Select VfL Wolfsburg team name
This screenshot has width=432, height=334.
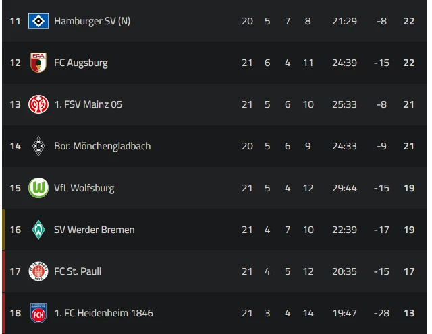click(x=84, y=188)
